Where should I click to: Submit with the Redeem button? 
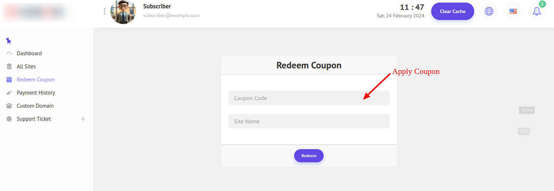point(309,156)
